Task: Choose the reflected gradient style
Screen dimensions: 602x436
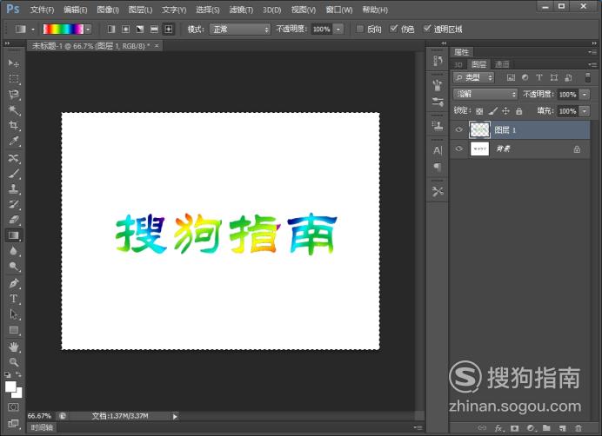Action: coord(154,30)
